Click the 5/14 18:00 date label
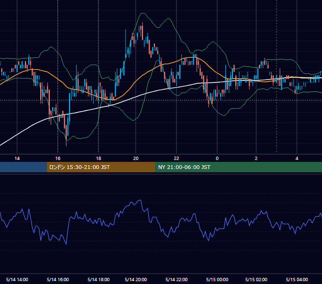Screen dimensions: 322x284 (98, 279)
